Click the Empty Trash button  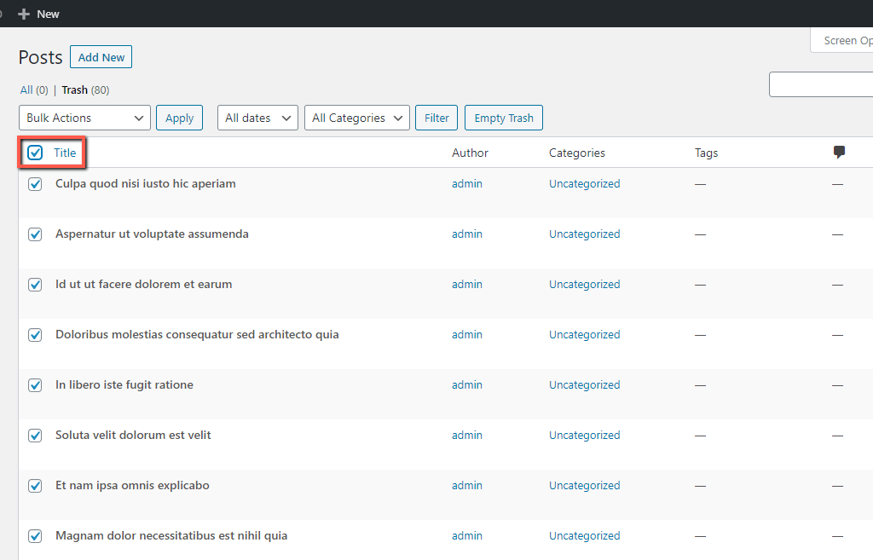click(x=504, y=118)
